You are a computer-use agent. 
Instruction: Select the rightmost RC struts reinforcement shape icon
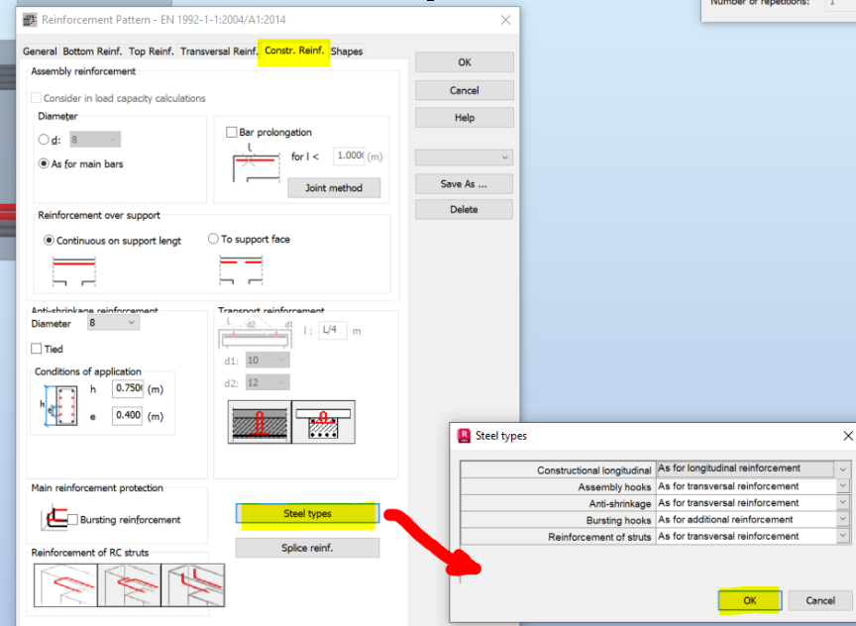(194, 584)
